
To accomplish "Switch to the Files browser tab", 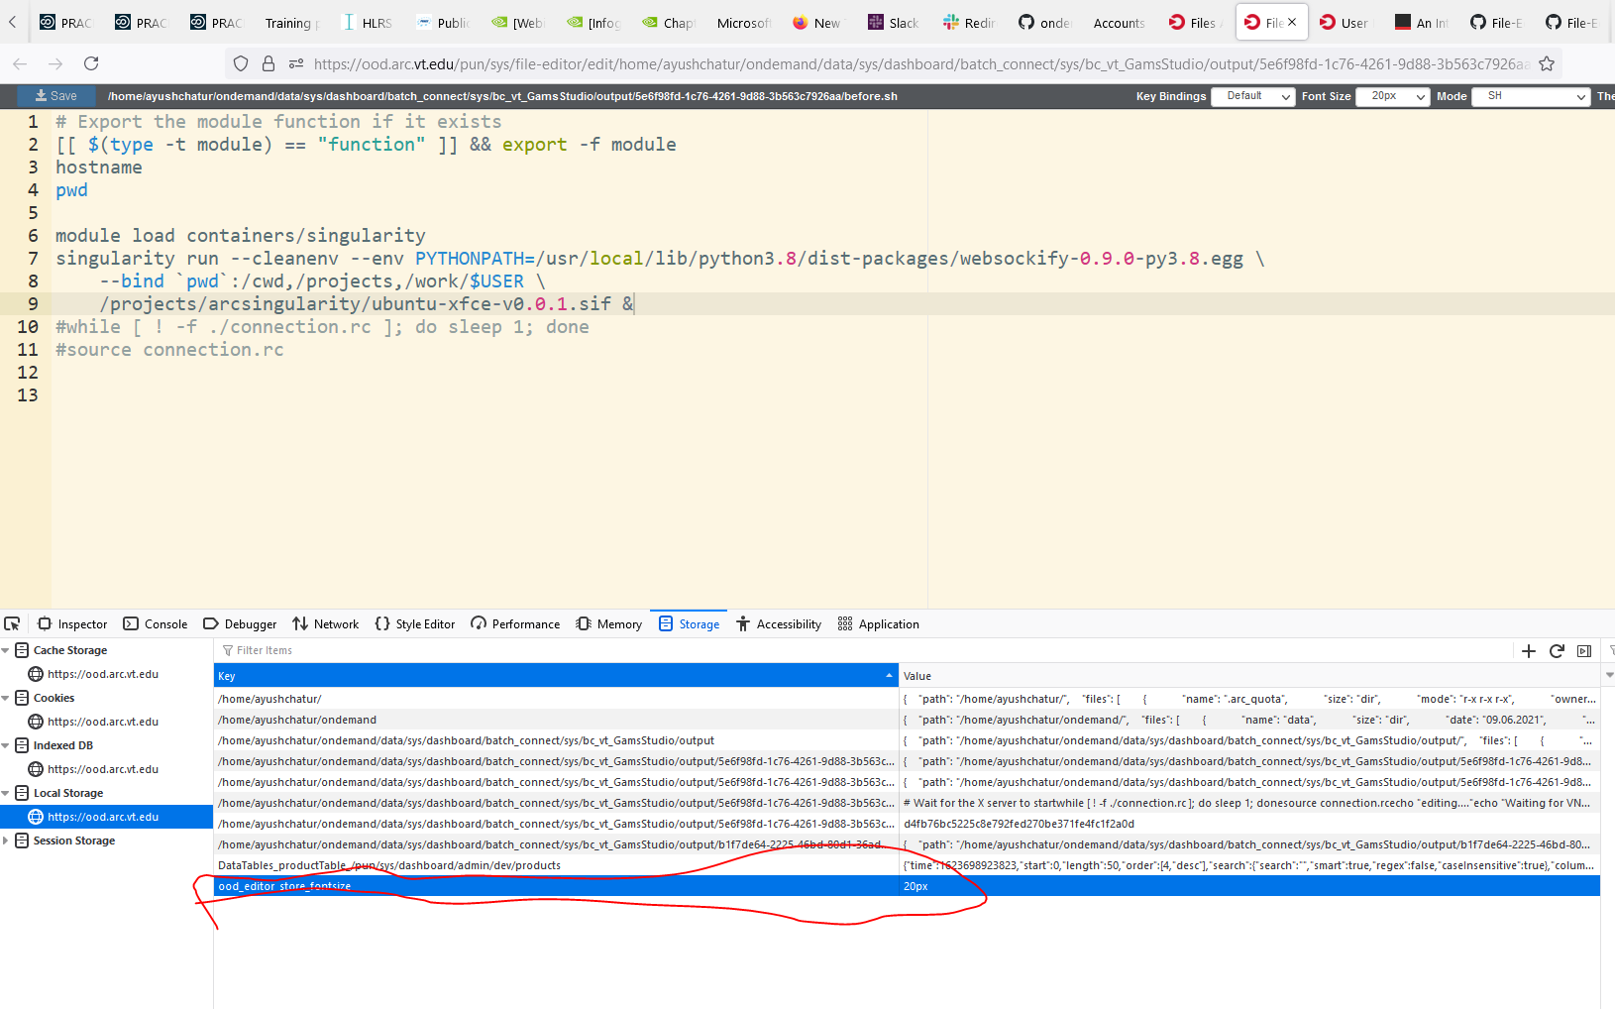I will point(1195,22).
